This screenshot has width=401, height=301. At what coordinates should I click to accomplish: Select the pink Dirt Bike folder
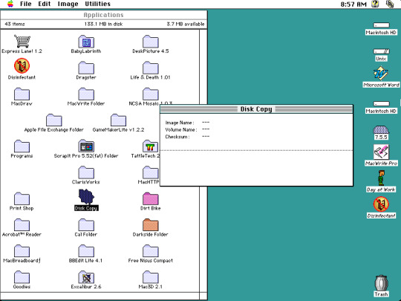click(150, 198)
